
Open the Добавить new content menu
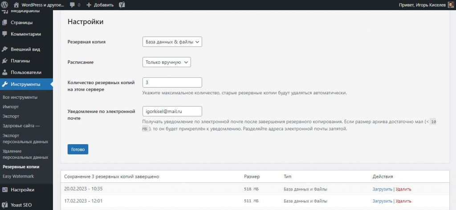(x=100, y=5)
